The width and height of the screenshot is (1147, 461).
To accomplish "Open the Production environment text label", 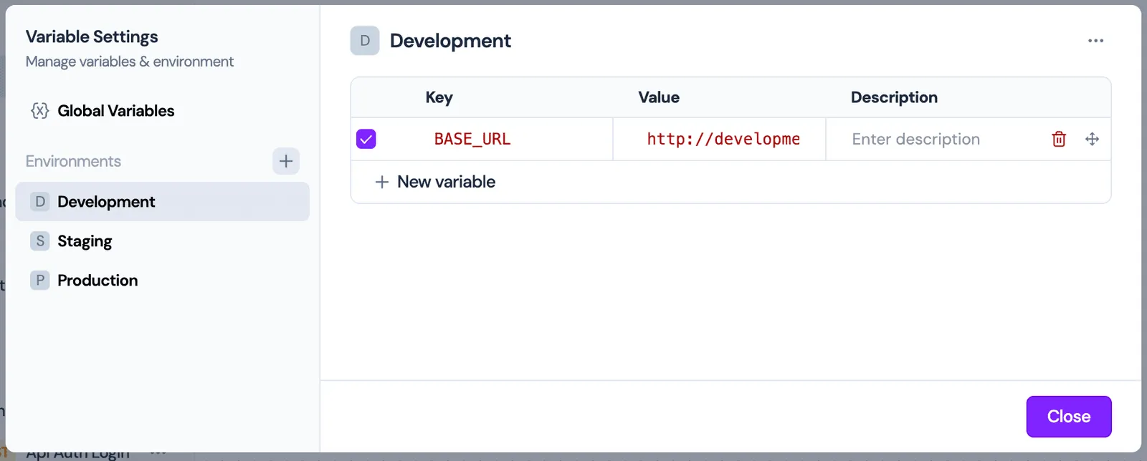I will coord(97,281).
